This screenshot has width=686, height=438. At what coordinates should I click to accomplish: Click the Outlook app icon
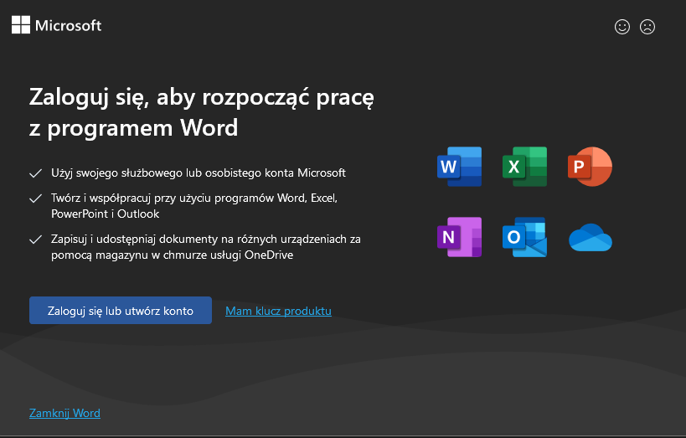524,237
